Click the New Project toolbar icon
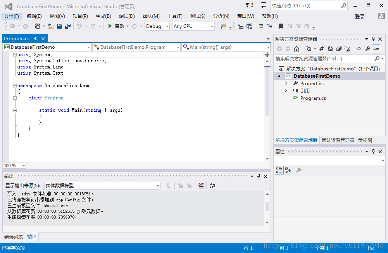This screenshot has width=388, height=253. click(37, 26)
